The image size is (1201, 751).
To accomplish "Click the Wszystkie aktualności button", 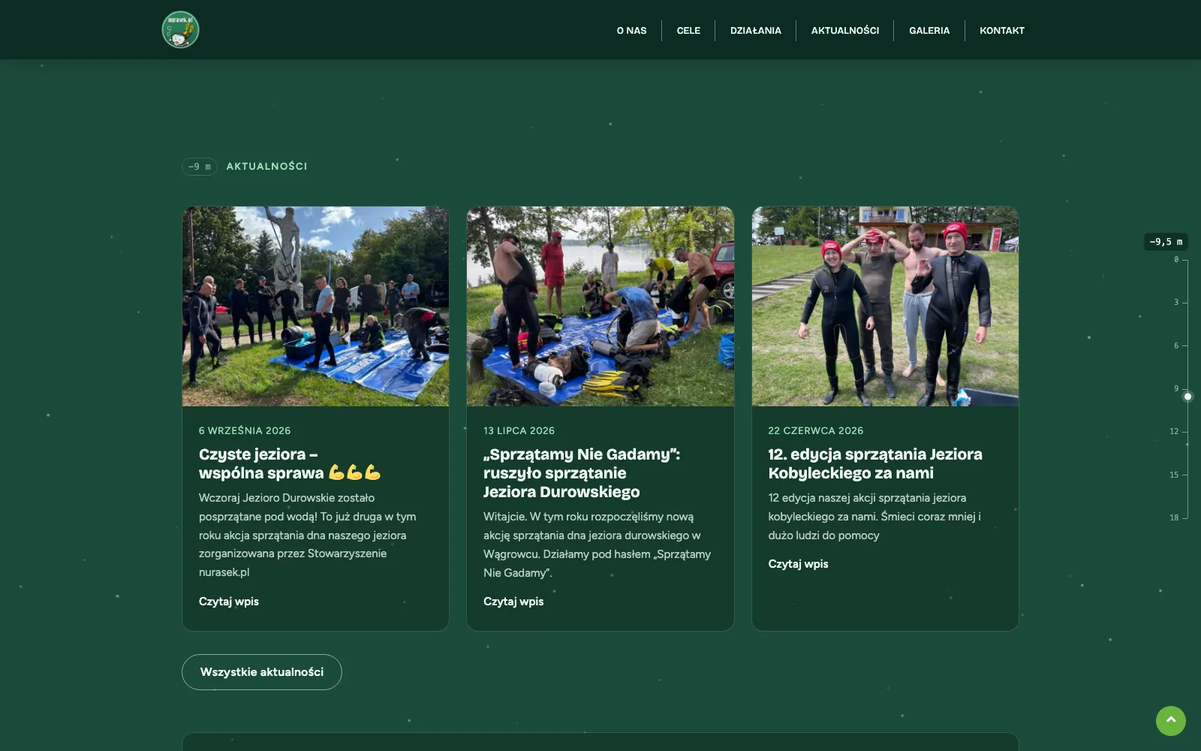I will coord(262,672).
